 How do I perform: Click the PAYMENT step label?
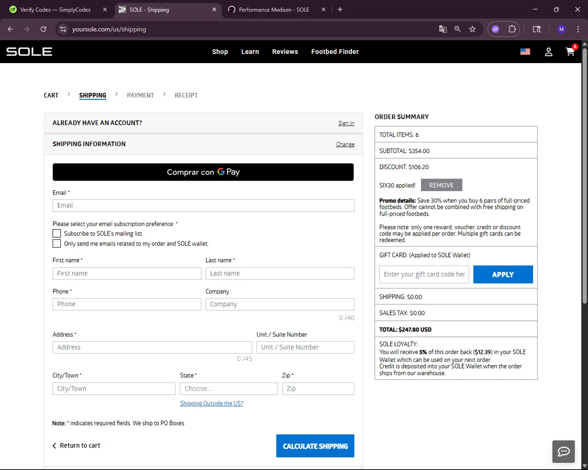click(x=140, y=95)
